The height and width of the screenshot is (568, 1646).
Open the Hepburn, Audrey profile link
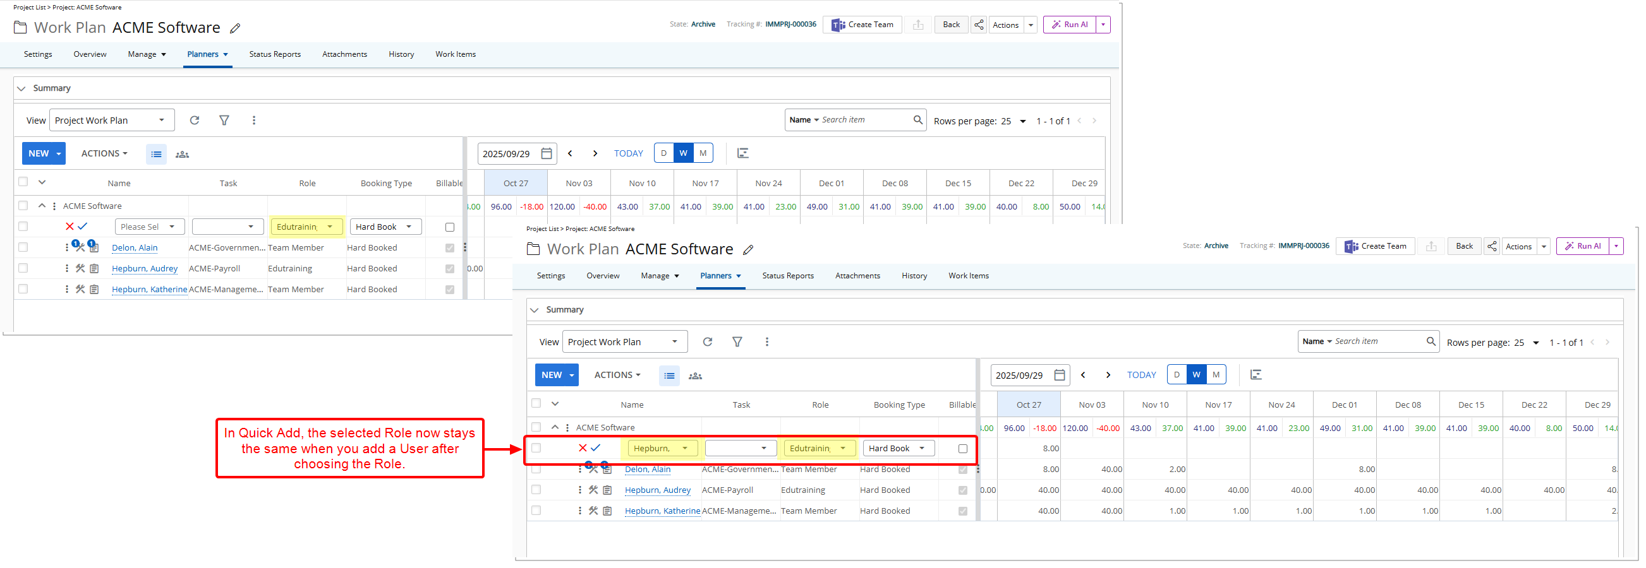click(657, 490)
